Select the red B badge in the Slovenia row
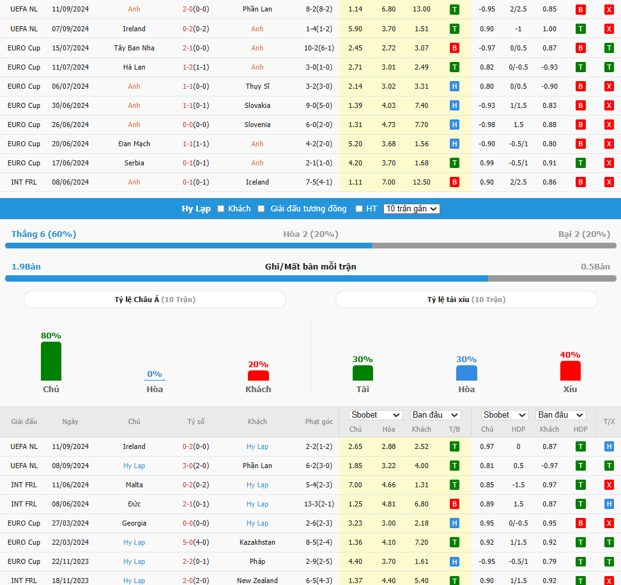Image resolution: width=621 pixels, height=585 pixels. tap(581, 125)
